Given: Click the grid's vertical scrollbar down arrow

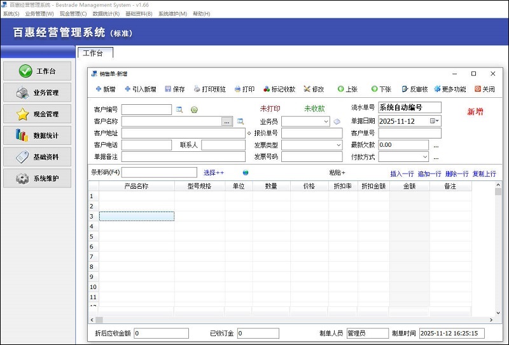Looking at the screenshot, I should [x=498, y=313].
